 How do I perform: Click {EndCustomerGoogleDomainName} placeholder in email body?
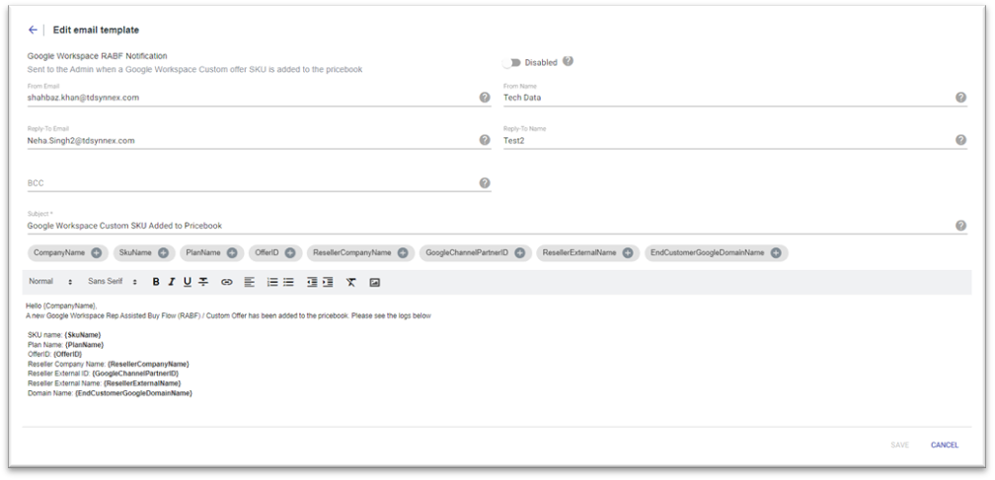pyautogui.click(x=133, y=393)
